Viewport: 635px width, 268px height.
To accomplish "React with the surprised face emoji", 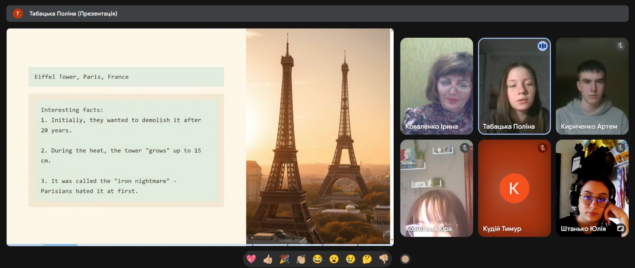I will point(334,259).
